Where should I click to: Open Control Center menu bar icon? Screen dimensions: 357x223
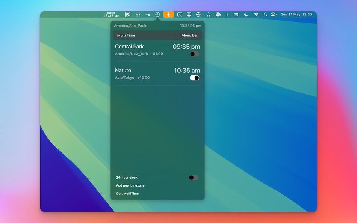click(x=273, y=14)
